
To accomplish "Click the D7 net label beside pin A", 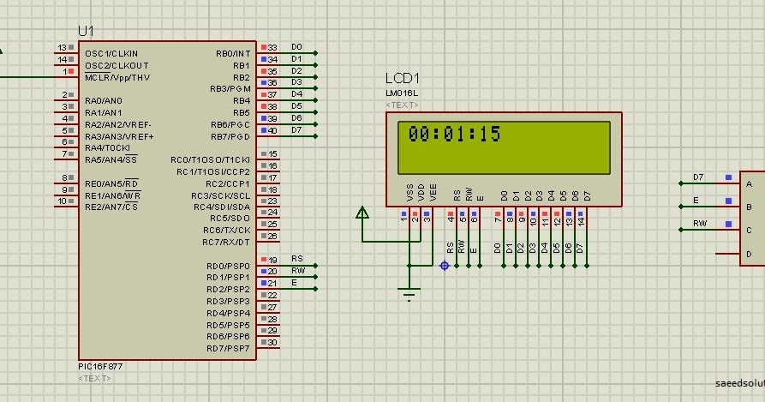I will 698,177.
